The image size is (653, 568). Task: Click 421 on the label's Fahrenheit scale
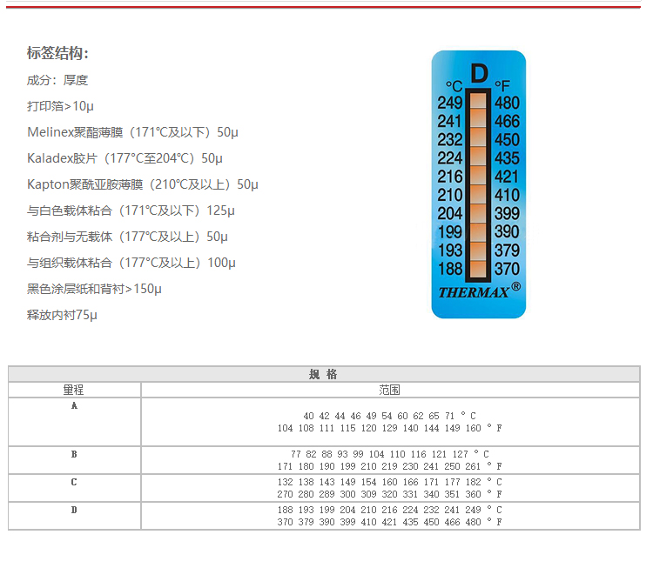pos(507,177)
